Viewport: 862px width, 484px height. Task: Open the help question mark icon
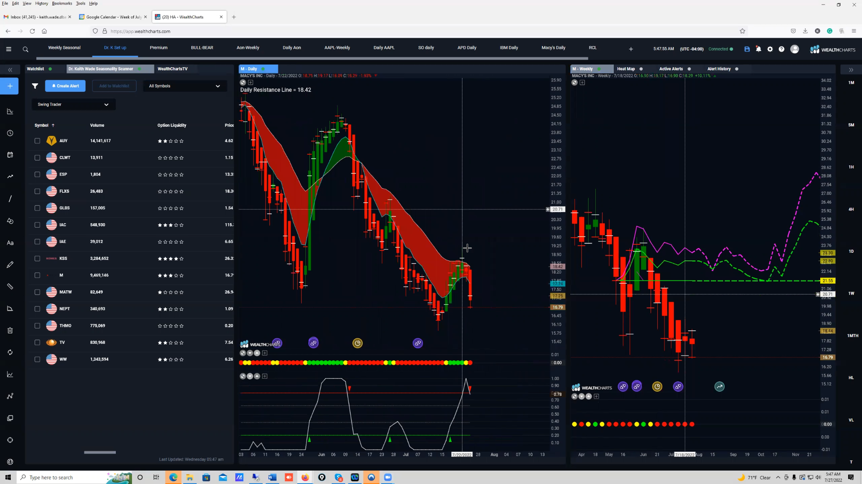pyautogui.click(x=782, y=49)
